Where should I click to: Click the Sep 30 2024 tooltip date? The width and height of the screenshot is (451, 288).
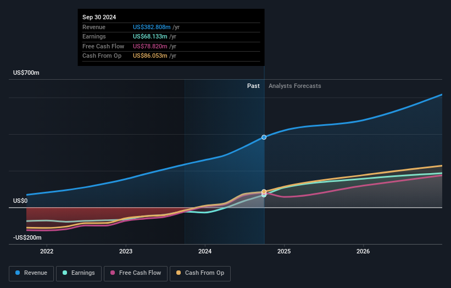click(x=99, y=17)
